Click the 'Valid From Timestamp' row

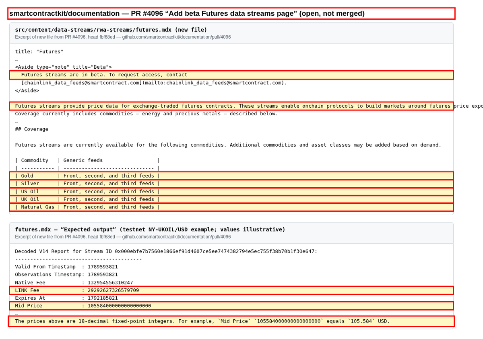tap(66, 267)
